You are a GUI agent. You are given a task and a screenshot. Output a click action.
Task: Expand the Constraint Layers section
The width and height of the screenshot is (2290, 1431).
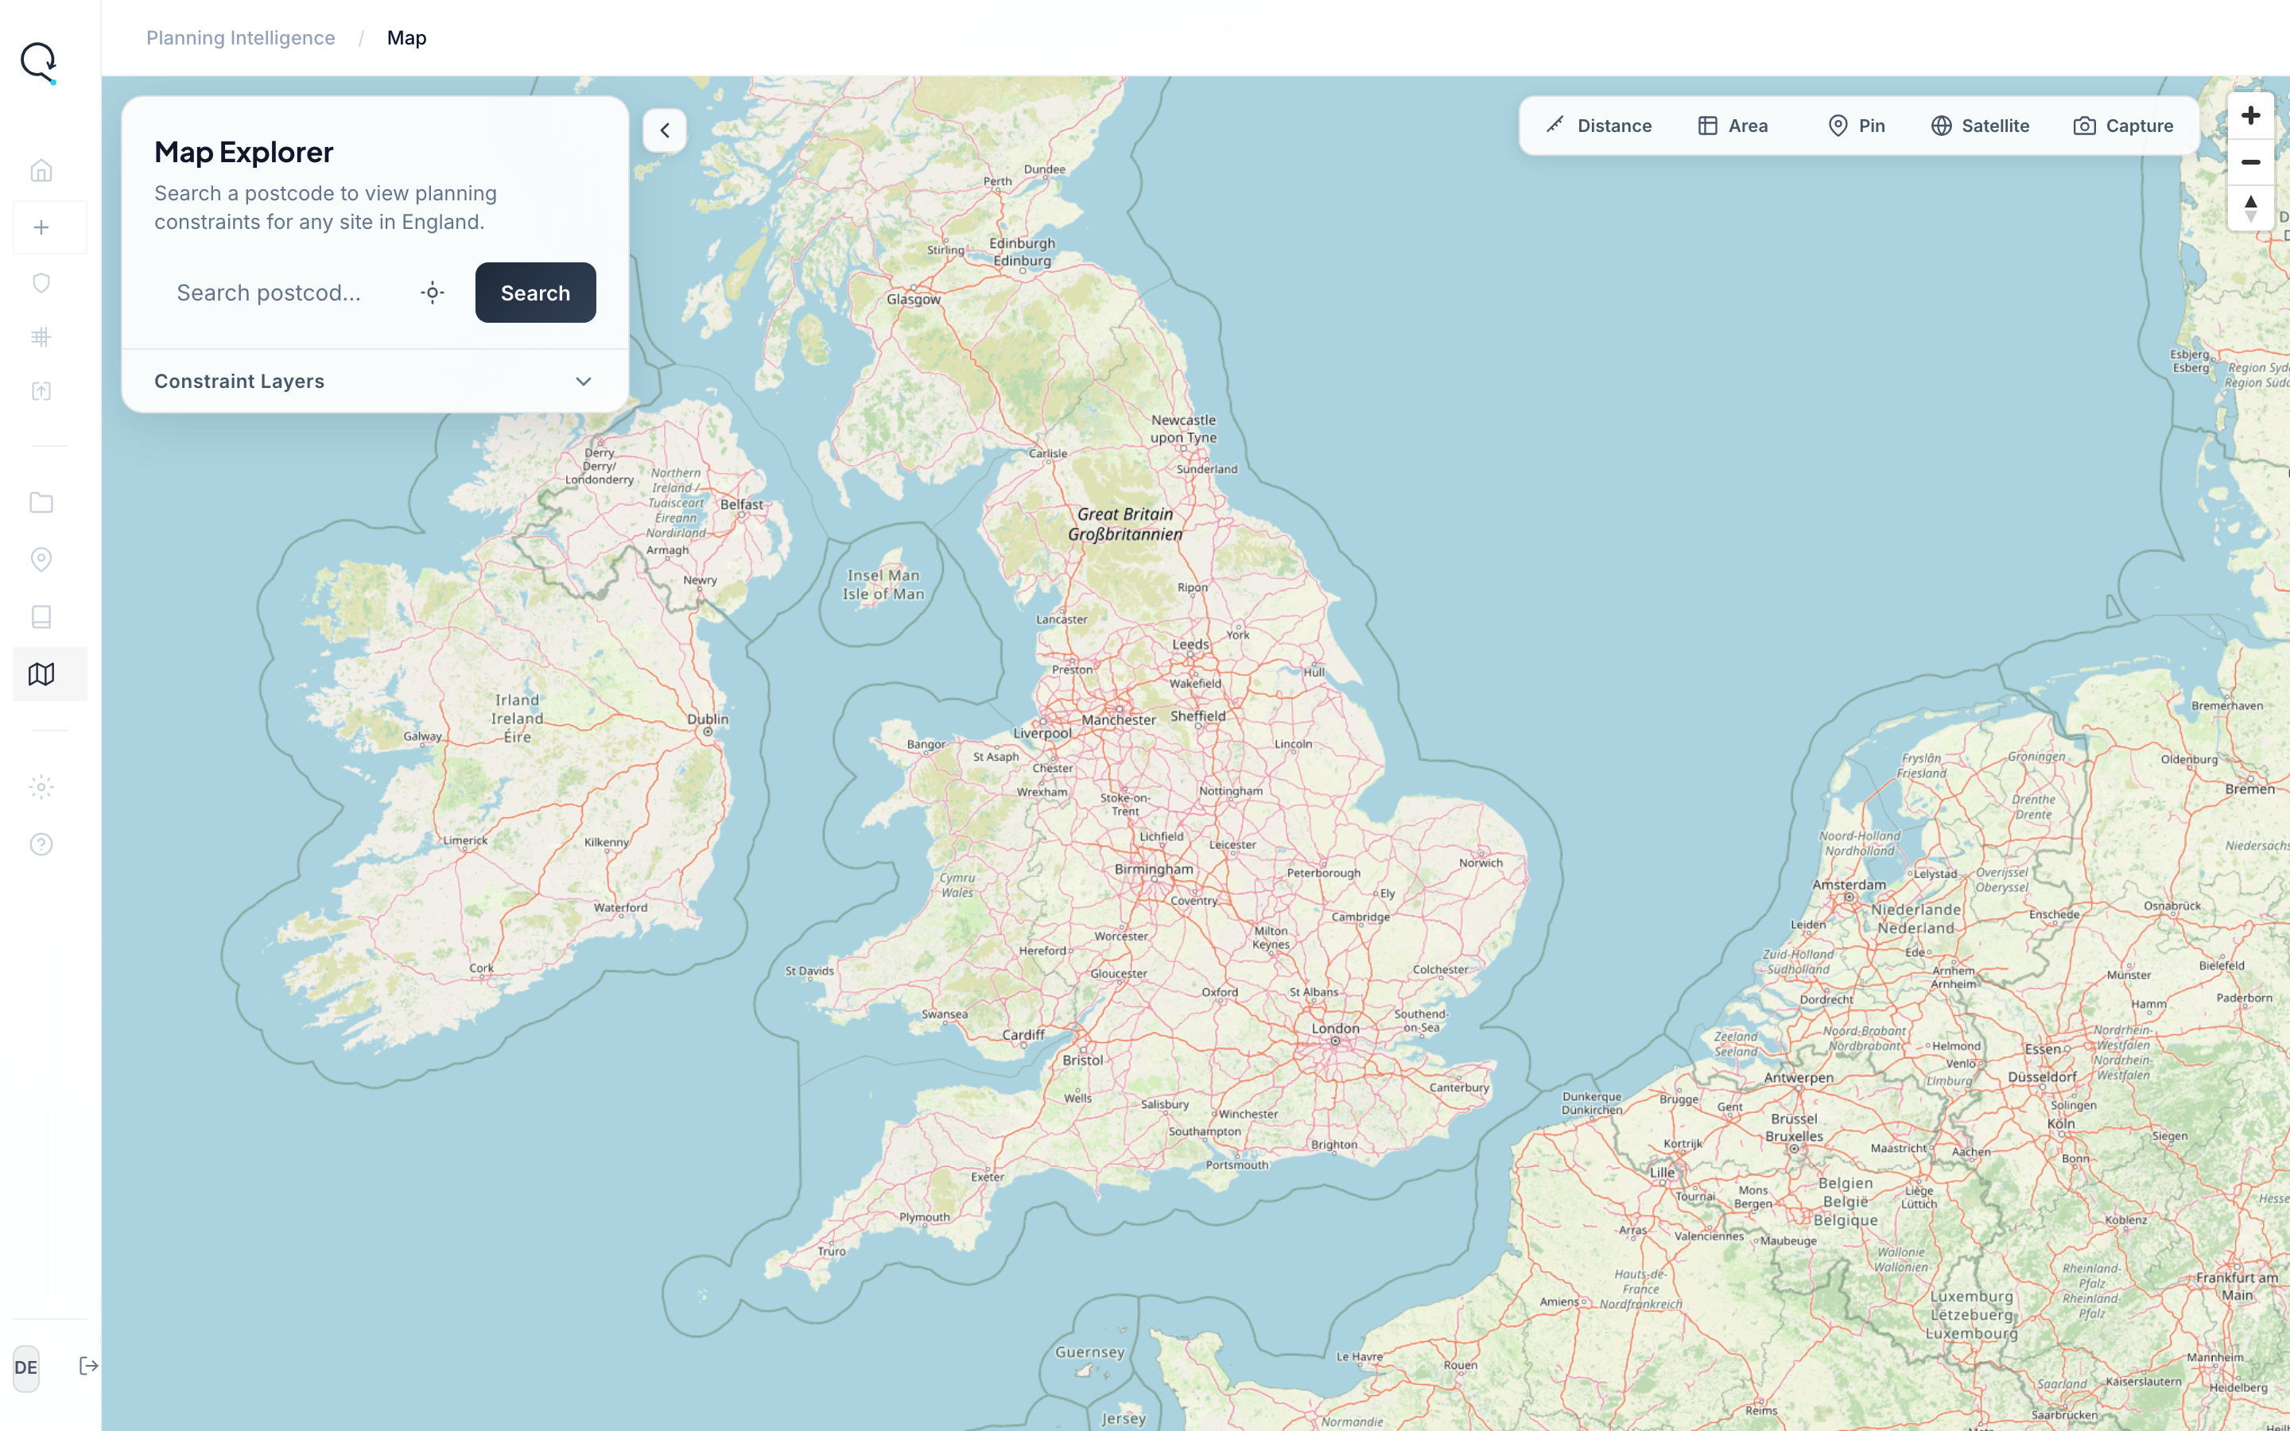(373, 381)
